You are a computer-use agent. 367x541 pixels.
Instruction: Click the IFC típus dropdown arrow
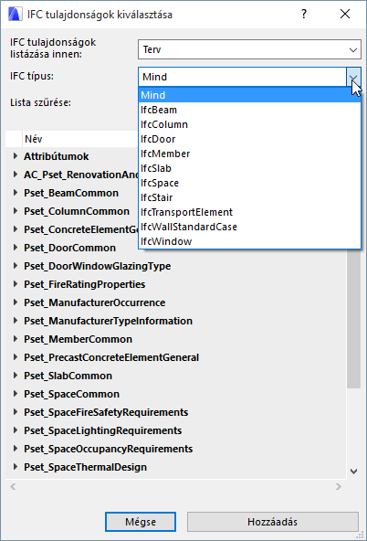pyautogui.click(x=353, y=77)
